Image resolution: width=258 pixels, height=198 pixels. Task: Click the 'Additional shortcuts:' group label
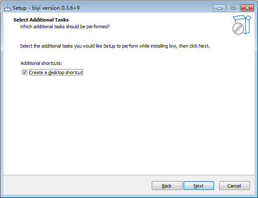[41, 63]
